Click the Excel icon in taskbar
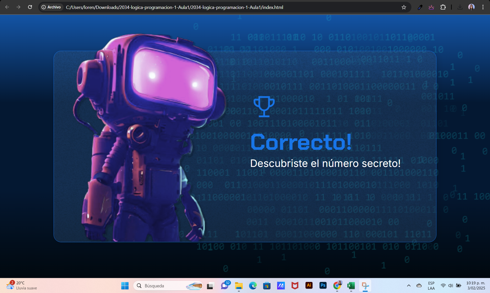 pos(351,286)
